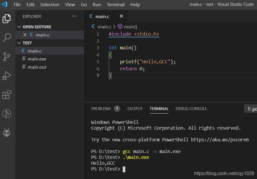The image size is (257, 179).
Task: Click the return 0; code line
Action: point(132,69)
